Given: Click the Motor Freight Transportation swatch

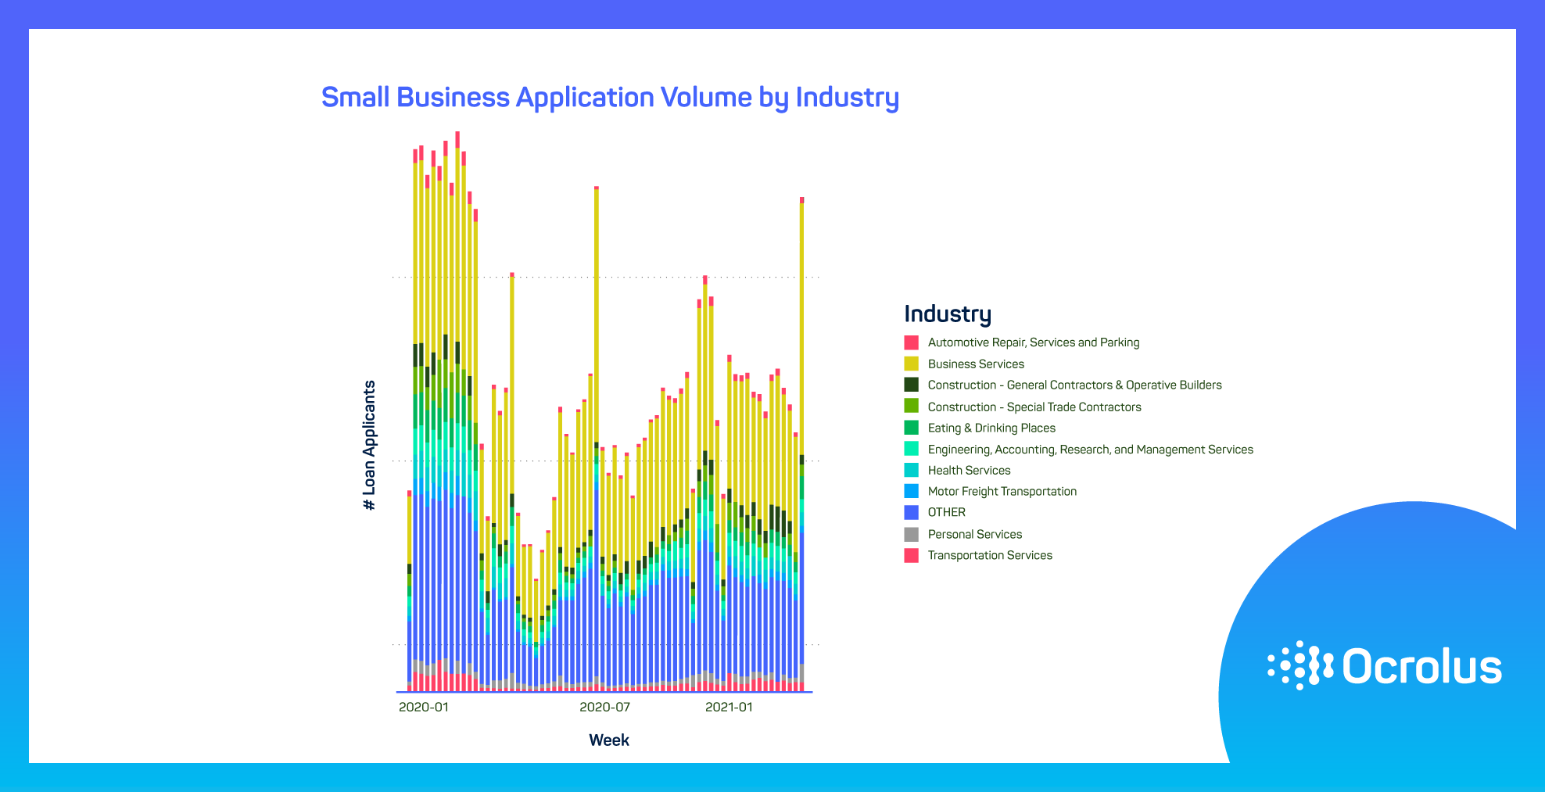Looking at the screenshot, I should [911, 491].
